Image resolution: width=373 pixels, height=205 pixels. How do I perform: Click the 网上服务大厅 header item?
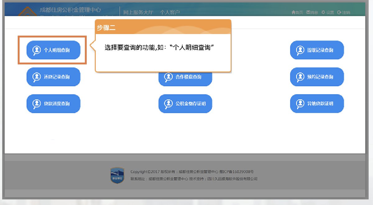(x=138, y=12)
